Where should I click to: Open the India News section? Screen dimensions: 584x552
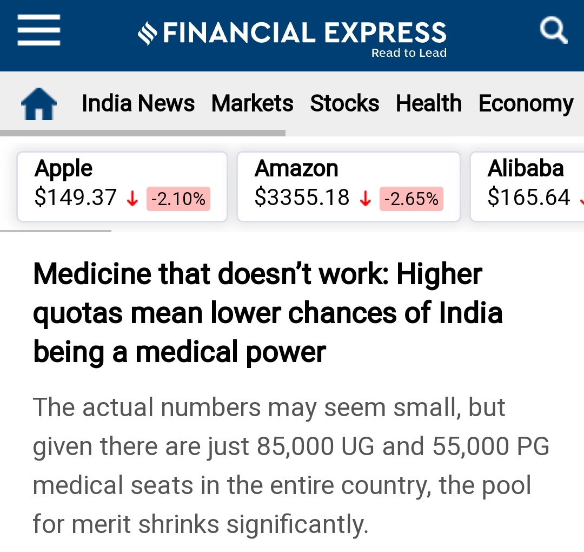[138, 103]
